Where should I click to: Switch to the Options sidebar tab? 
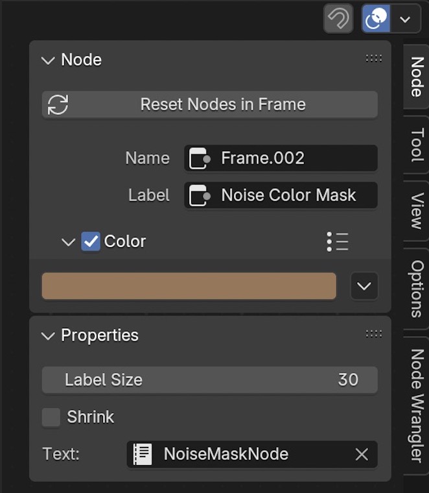tap(417, 289)
